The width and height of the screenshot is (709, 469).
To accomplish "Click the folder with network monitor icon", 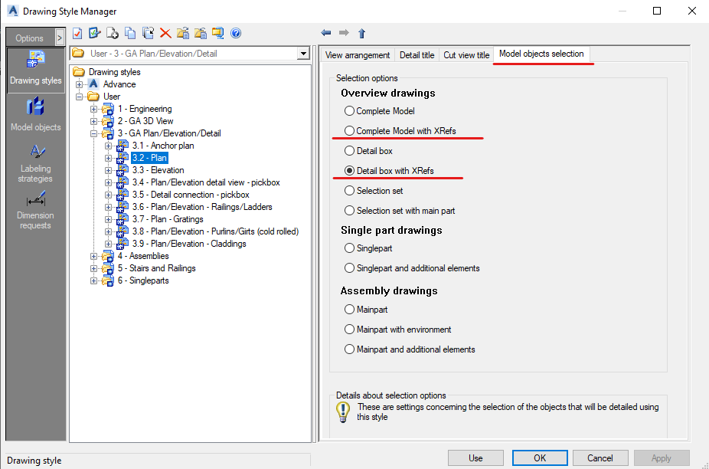I will point(218,33).
